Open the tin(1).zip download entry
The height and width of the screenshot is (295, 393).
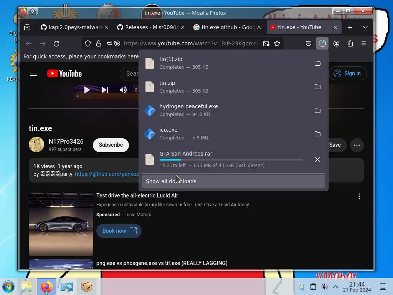(226, 63)
